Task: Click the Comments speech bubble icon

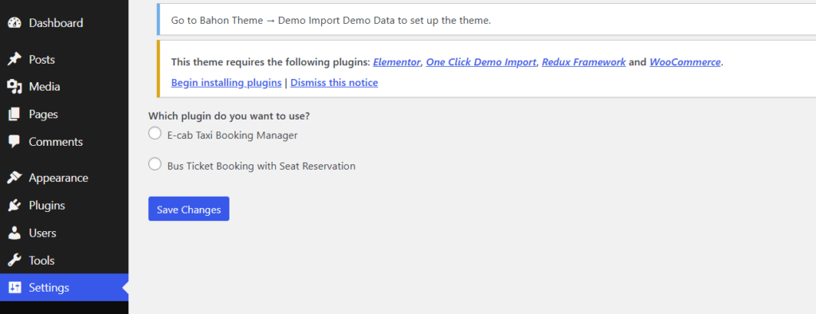Action: point(14,142)
